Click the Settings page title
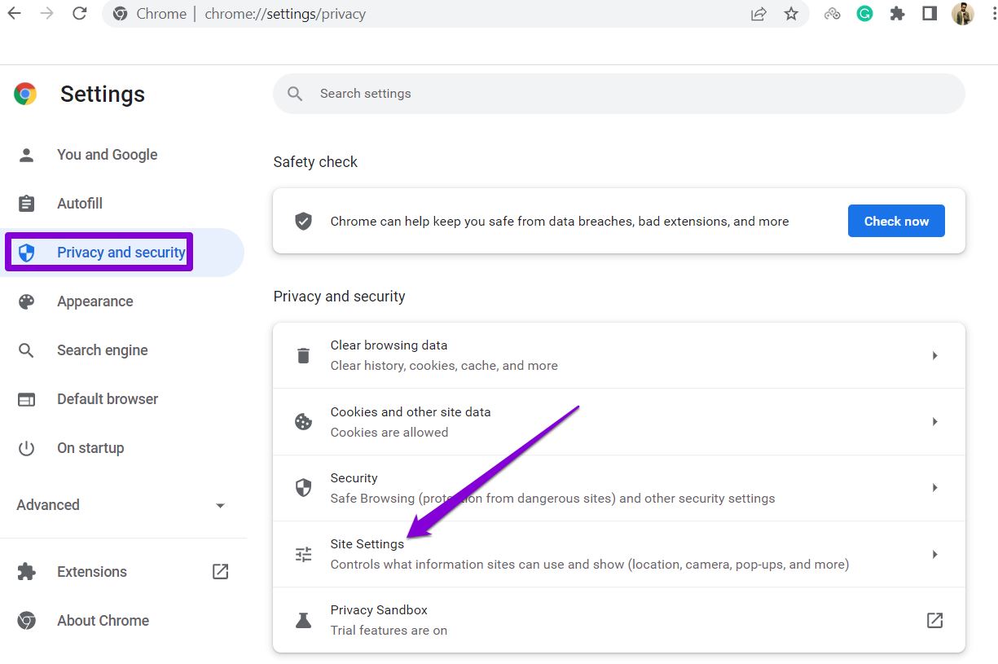This screenshot has height=664, width=998. [103, 95]
